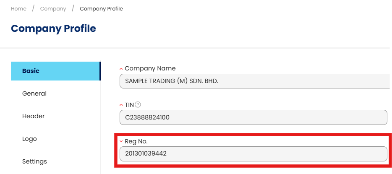Click the Company Name field label
Viewport: 392px width, 174px height.
pyautogui.click(x=150, y=68)
